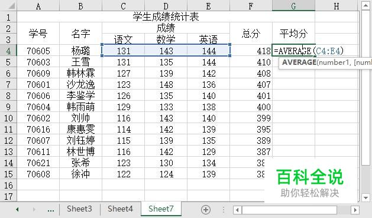Click the name 刘帅
The width and height of the screenshot is (372, 218).
[80, 118]
